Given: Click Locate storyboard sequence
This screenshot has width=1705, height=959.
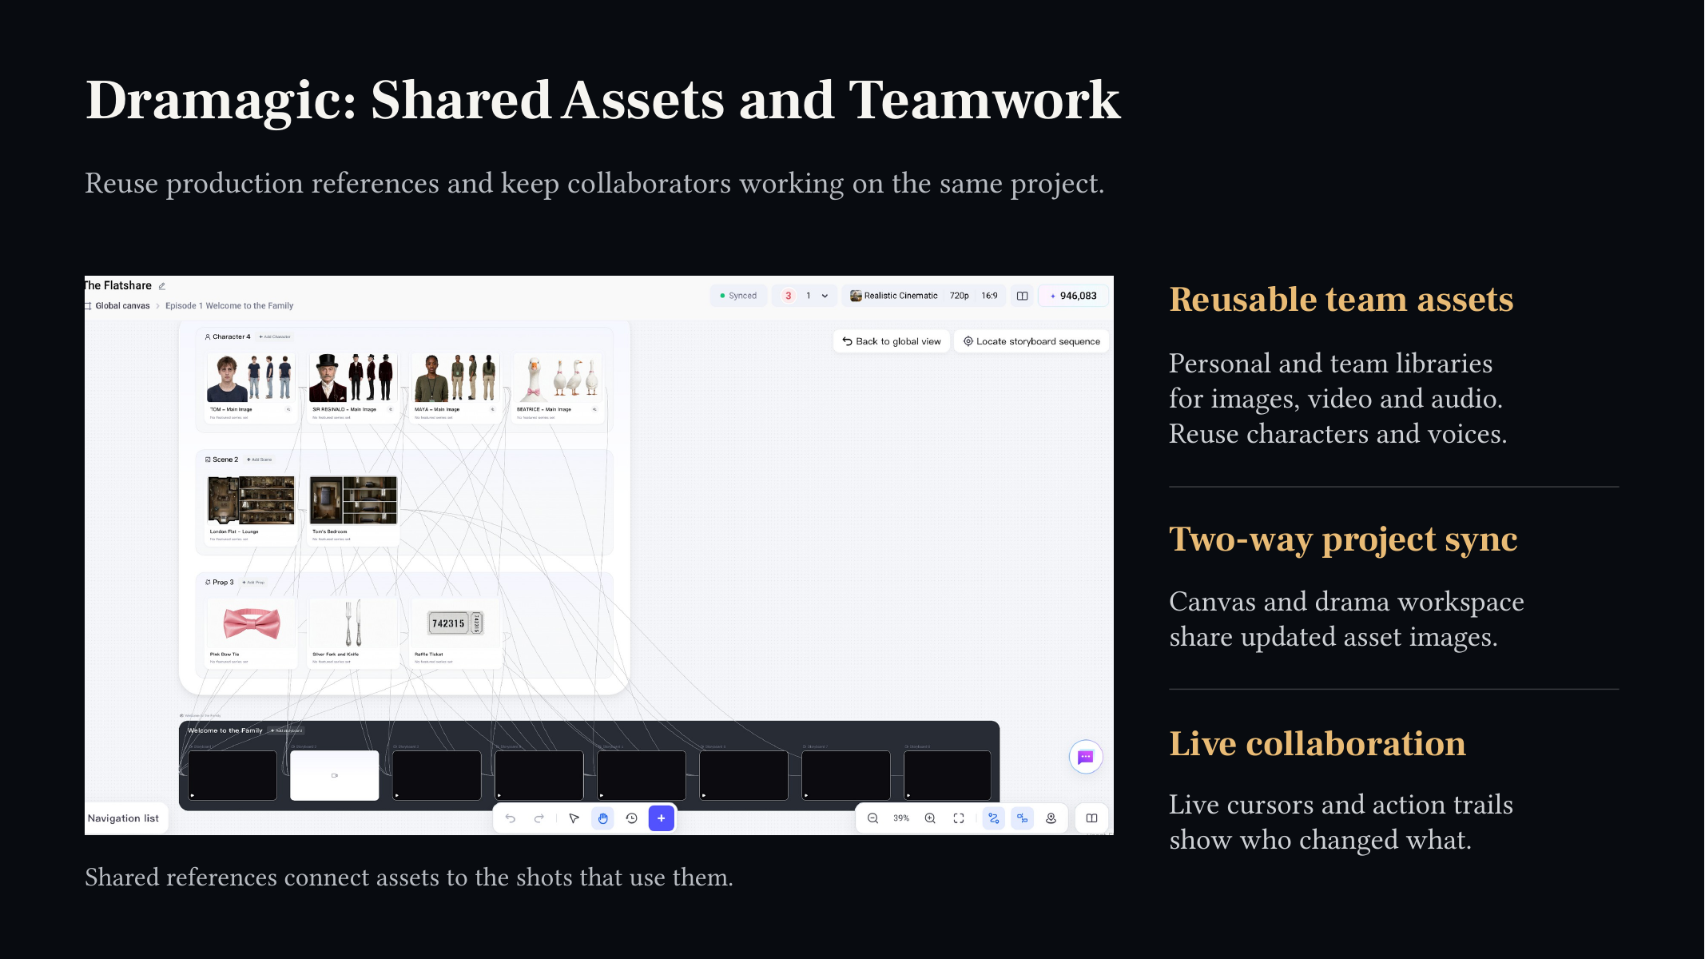Looking at the screenshot, I should pyautogui.click(x=1031, y=341).
